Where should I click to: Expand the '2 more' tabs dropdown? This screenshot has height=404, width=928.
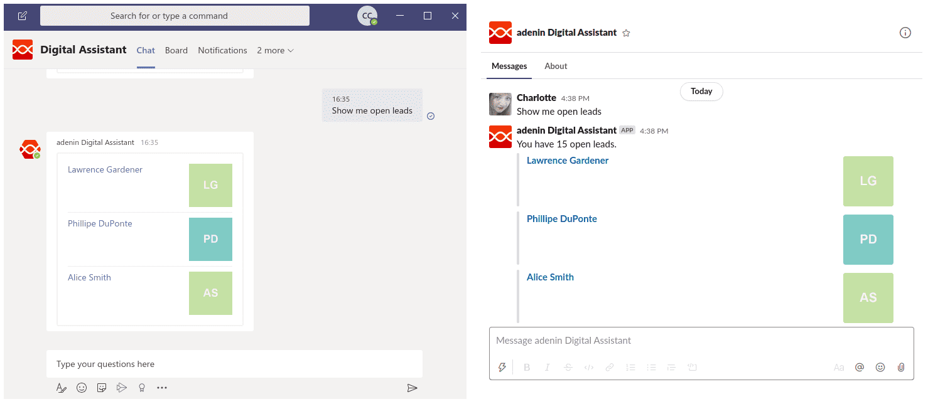coord(275,50)
